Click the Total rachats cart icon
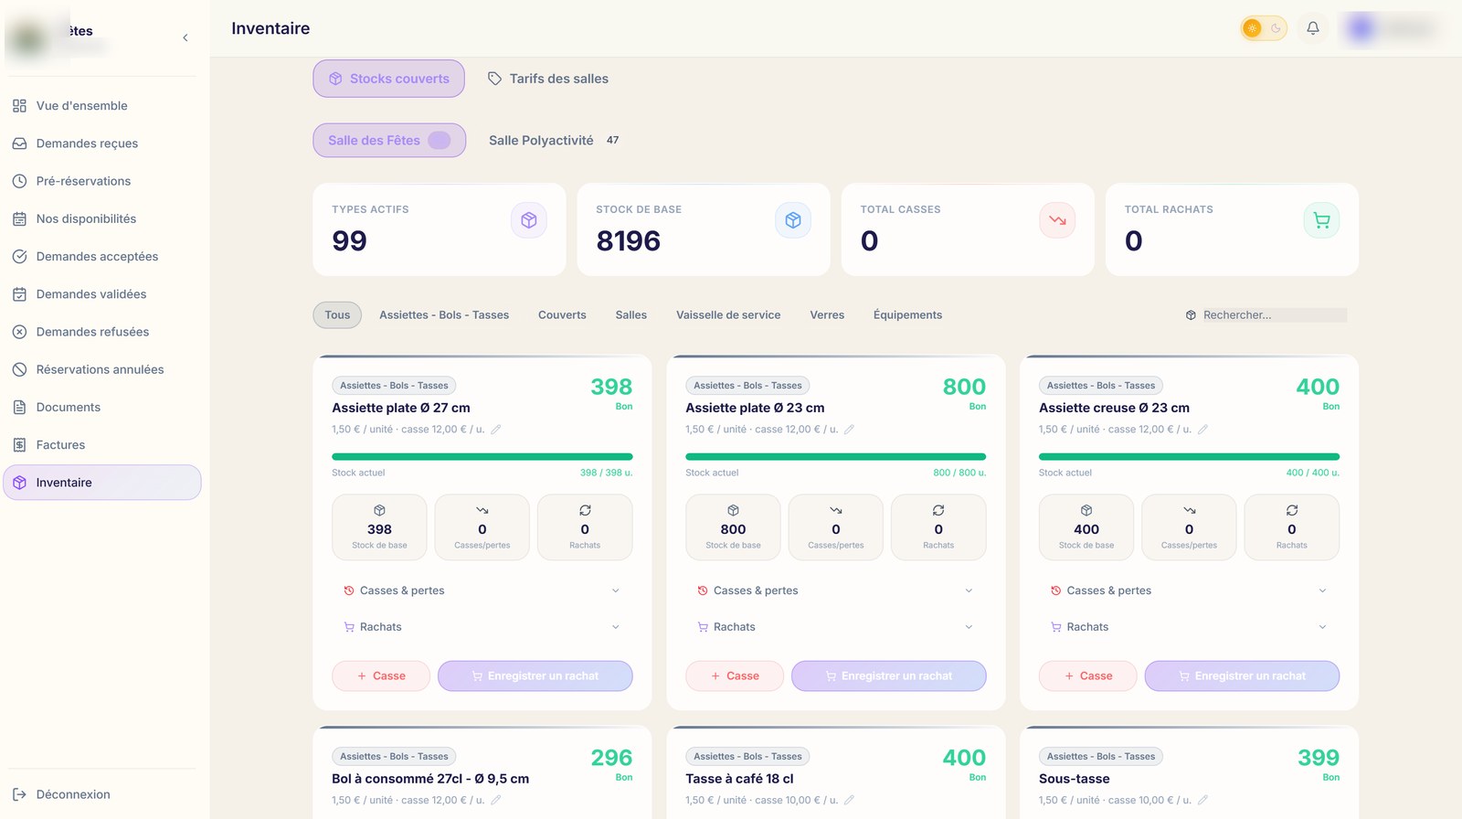 tap(1321, 220)
